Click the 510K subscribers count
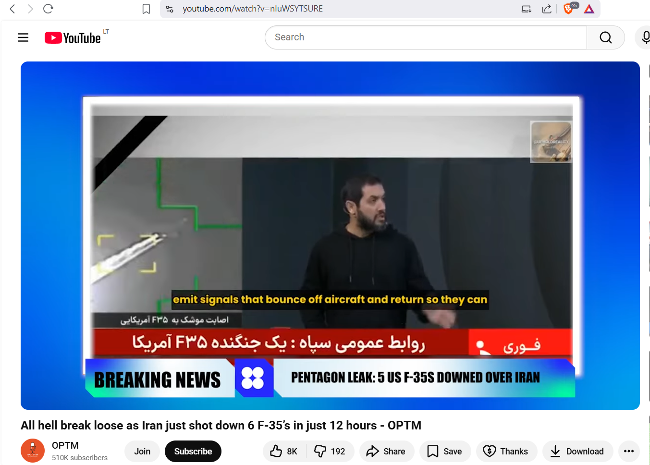 point(80,458)
